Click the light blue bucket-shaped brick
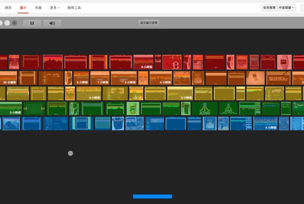Image resolution: width=304 pixels, height=204 pixels. tap(118, 123)
